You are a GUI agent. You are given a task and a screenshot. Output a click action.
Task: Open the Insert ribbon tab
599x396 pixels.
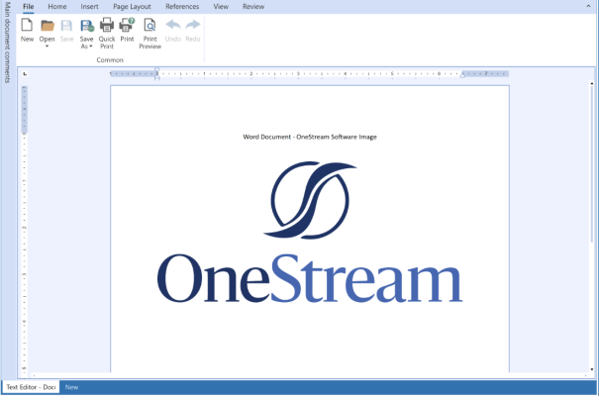point(89,6)
